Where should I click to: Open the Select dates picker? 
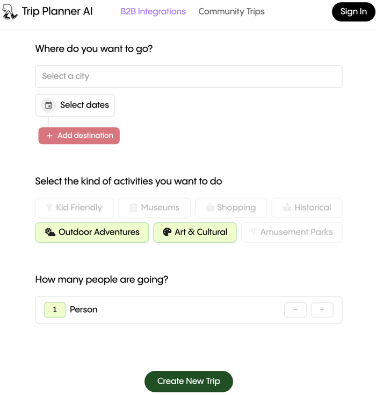75,105
